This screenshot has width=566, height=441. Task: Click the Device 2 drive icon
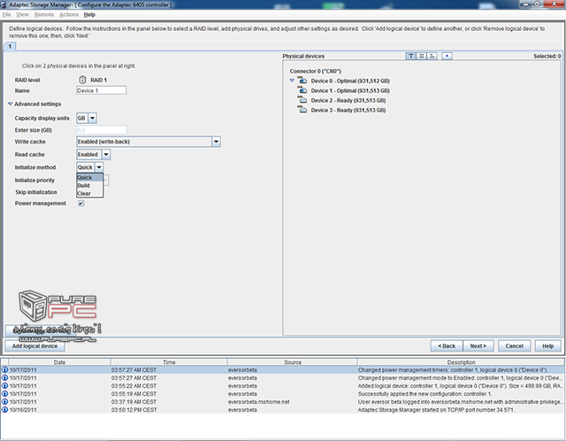tap(302, 100)
